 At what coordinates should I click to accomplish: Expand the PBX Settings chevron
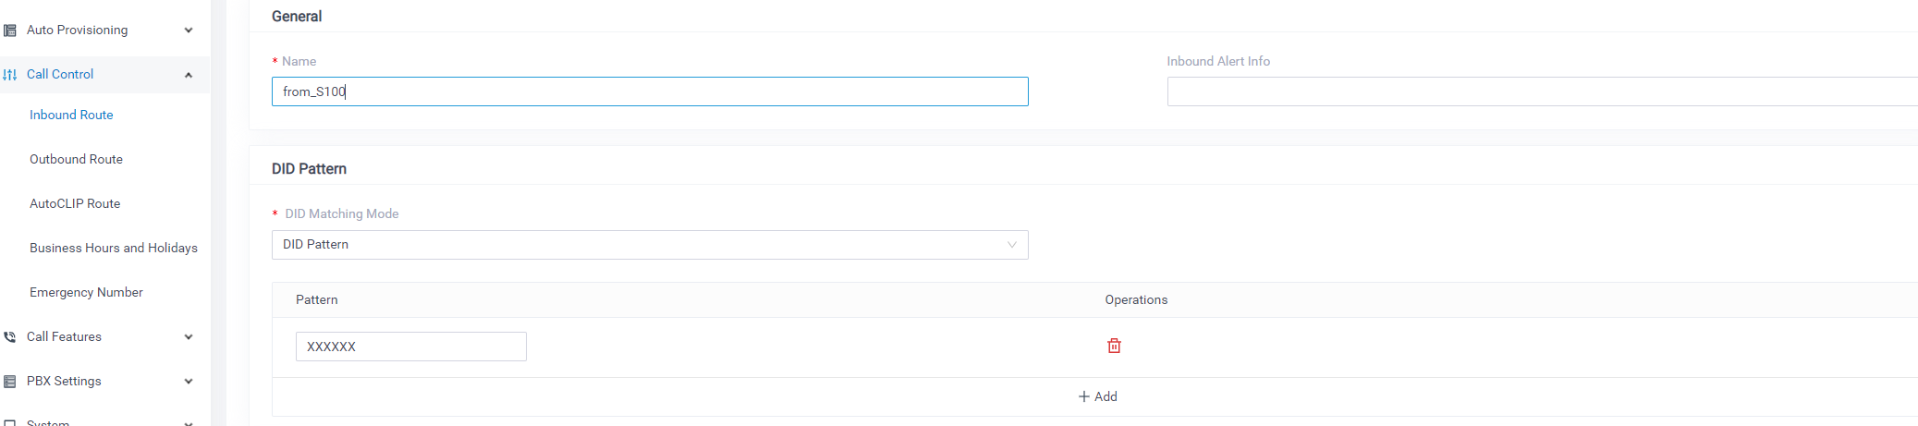(x=189, y=382)
